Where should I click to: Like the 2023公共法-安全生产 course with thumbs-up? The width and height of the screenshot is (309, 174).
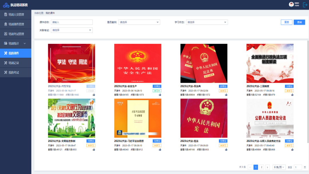(x=160, y=95)
